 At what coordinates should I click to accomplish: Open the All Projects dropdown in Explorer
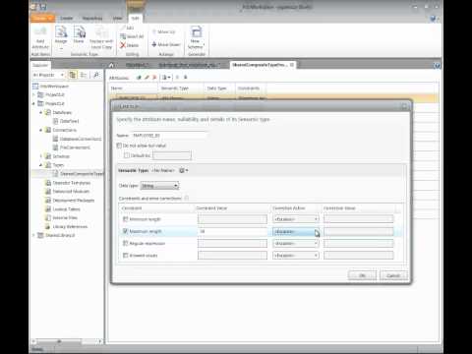48,75
